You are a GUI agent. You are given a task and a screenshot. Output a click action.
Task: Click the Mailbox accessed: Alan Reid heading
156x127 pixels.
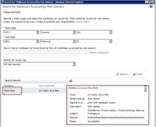(x=83, y=88)
